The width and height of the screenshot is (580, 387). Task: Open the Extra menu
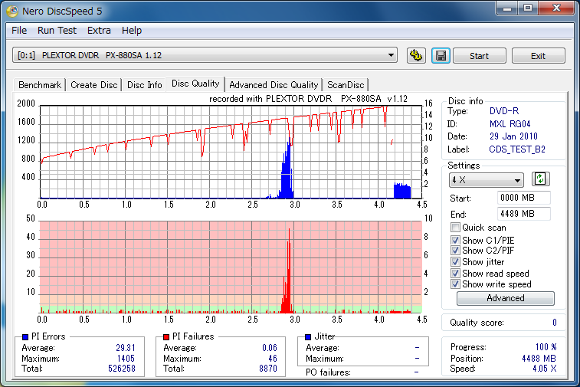click(x=99, y=31)
